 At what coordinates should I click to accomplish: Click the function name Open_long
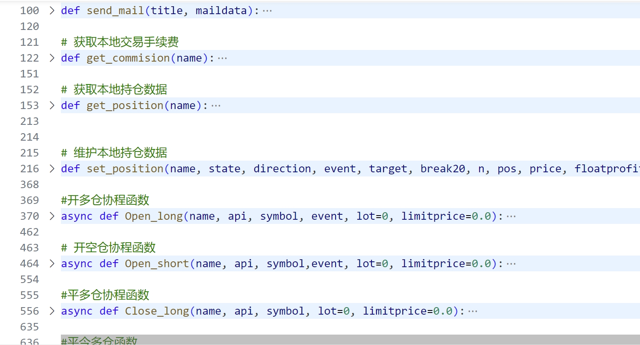click(x=154, y=216)
